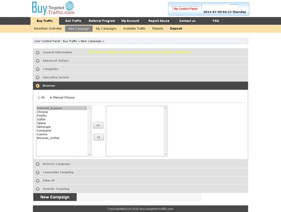The width and height of the screenshot is (281, 212).
Task: Click the Connection Targeting arrow icon
Action: tap(37, 172)
